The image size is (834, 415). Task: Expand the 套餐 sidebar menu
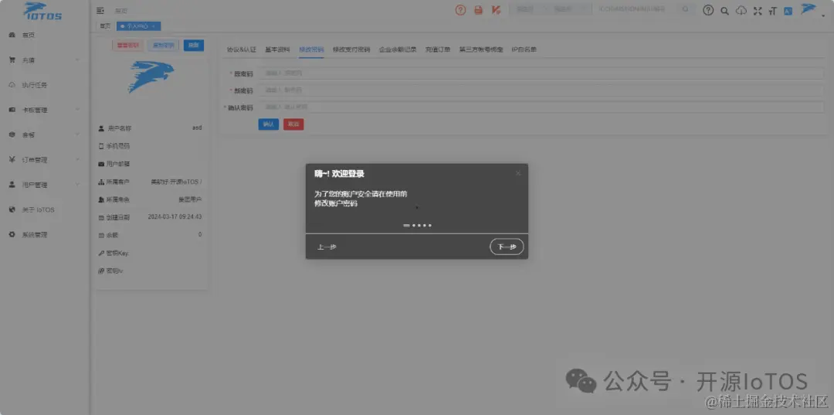(45, 135)
